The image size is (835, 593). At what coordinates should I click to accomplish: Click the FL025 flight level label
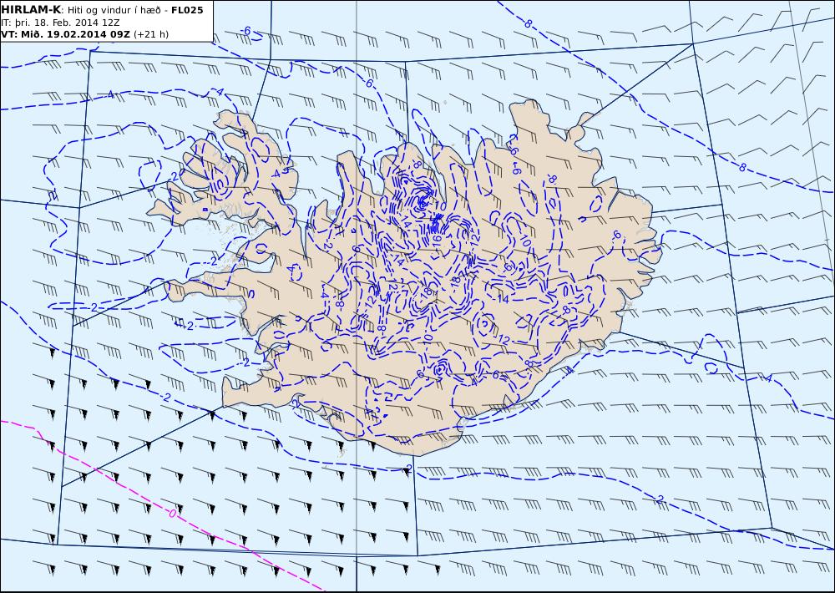187,10
